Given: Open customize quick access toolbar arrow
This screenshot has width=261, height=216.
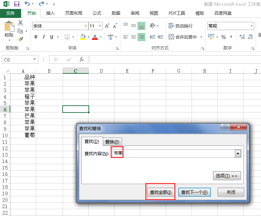Looking at the screenshot, I should (54, 4).
